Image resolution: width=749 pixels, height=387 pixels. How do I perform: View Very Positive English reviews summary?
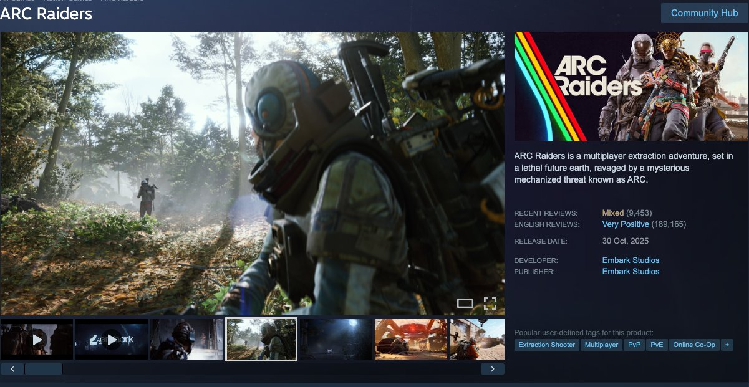coord(626,224)
